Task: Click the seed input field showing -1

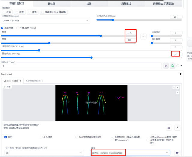Action: click(x=81, y=66)
